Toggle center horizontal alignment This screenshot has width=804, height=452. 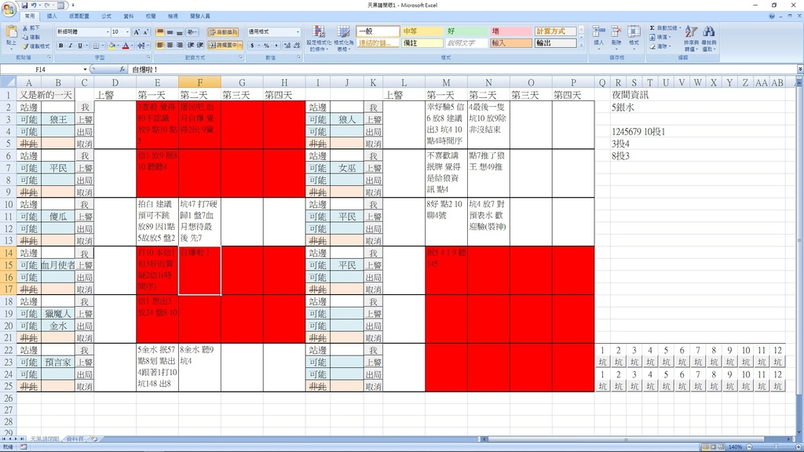(170, 45)
